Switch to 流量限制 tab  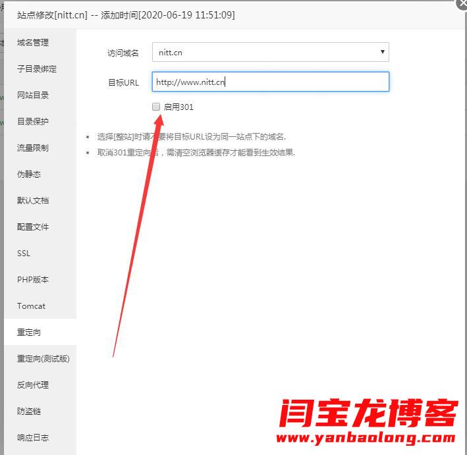[x=33, y=148]
